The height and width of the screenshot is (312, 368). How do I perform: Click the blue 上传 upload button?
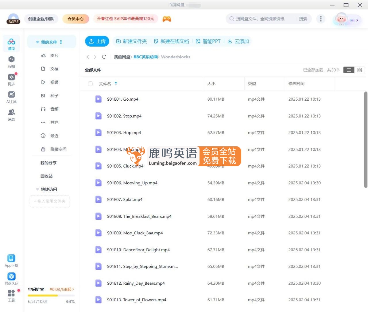tap(97, 41)
